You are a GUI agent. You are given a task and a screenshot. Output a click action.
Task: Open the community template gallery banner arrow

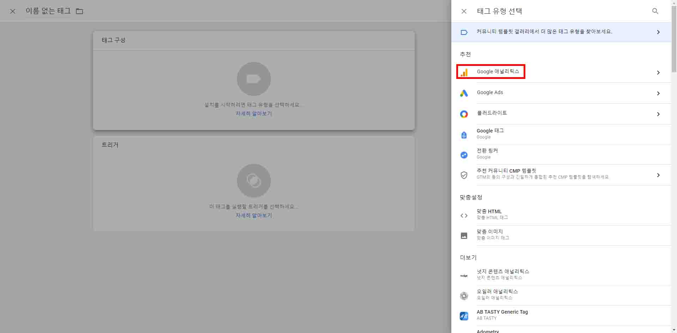click(x=658, y=32)
